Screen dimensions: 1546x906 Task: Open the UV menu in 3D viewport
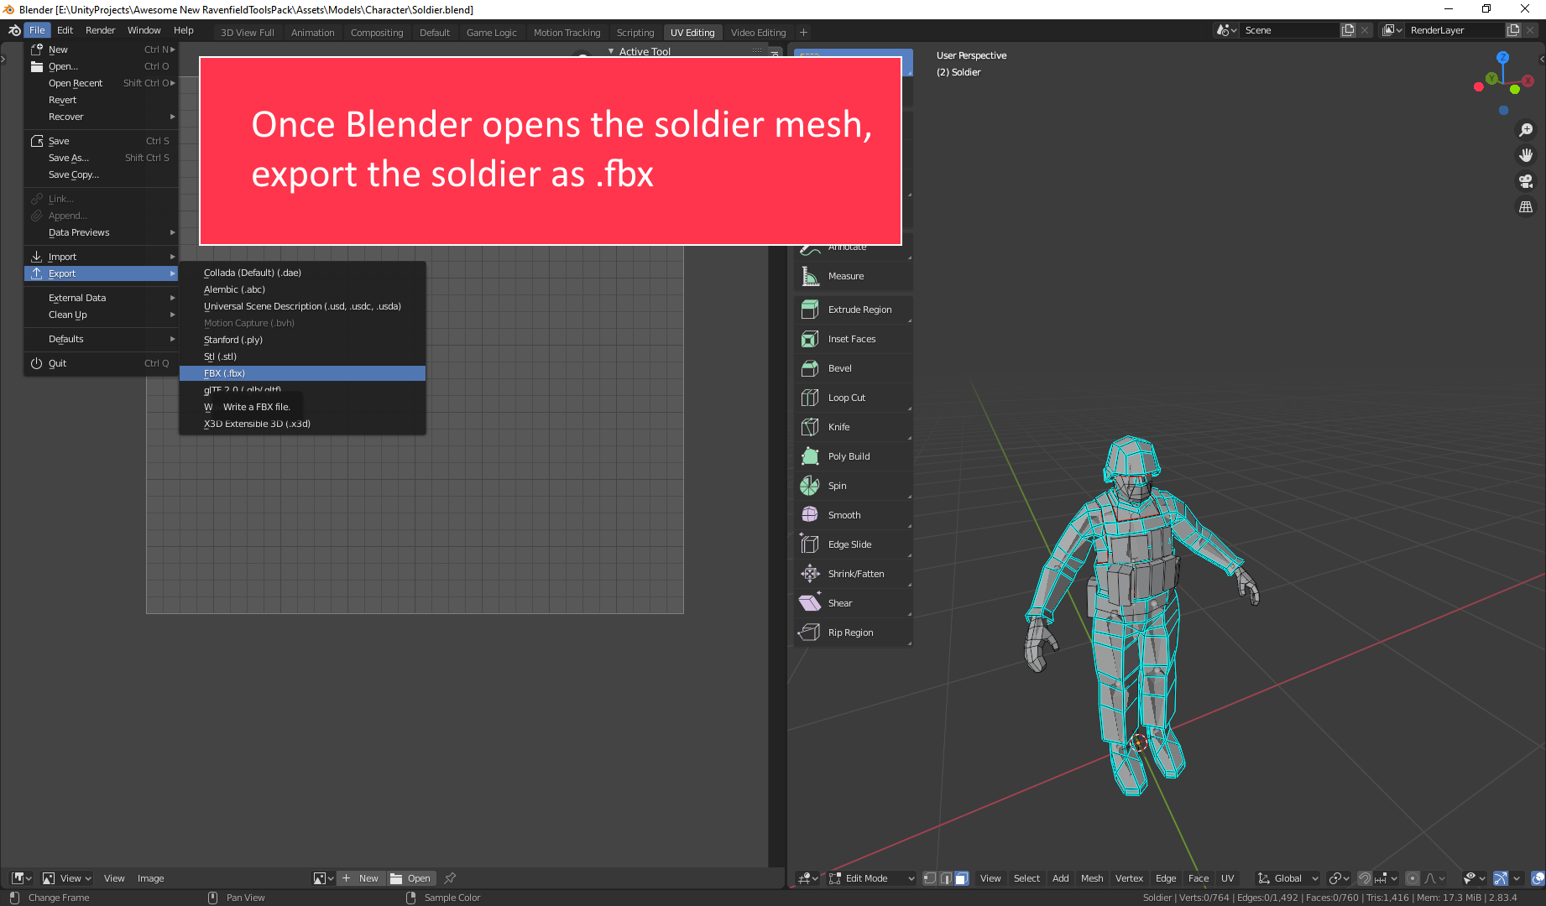(1227, 878)
